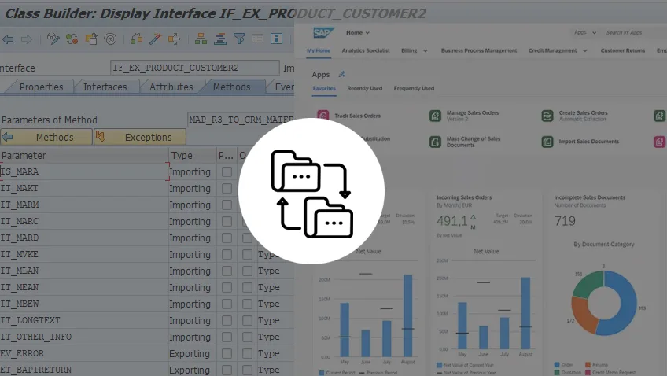Expand the Credit Management menu arrow
667x376 pixels.
point(585,51)
